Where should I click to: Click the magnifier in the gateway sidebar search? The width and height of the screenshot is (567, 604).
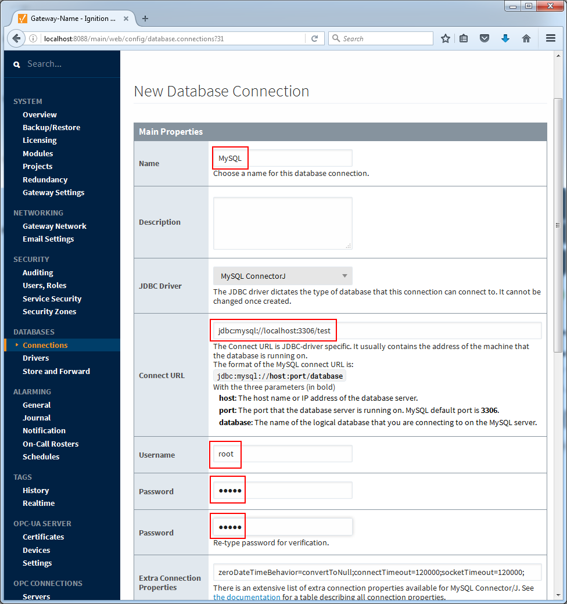point(16,64)
